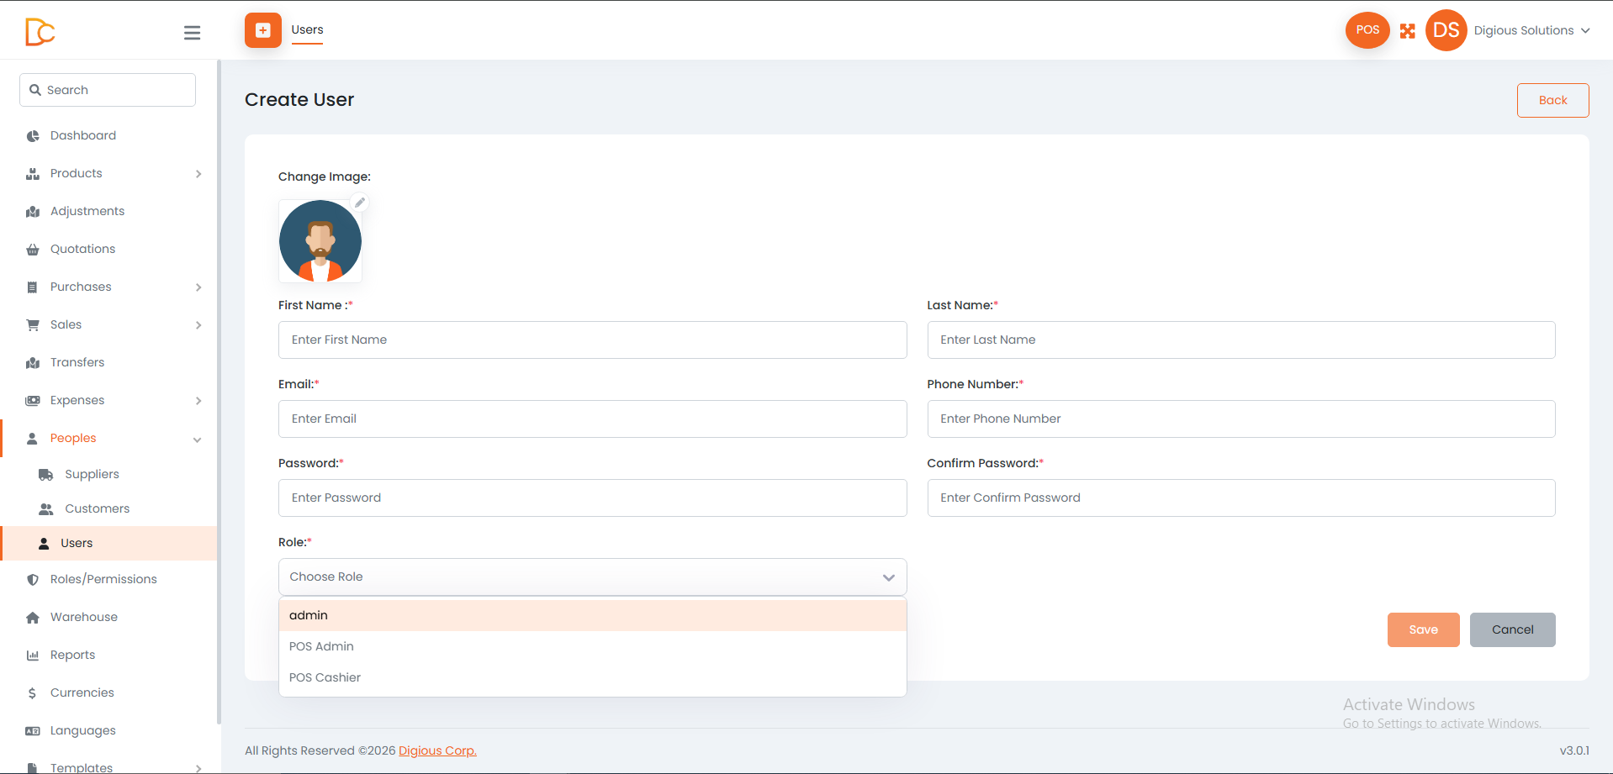
Task: Open the Choose Role dropdown
Action: point(592,577)
